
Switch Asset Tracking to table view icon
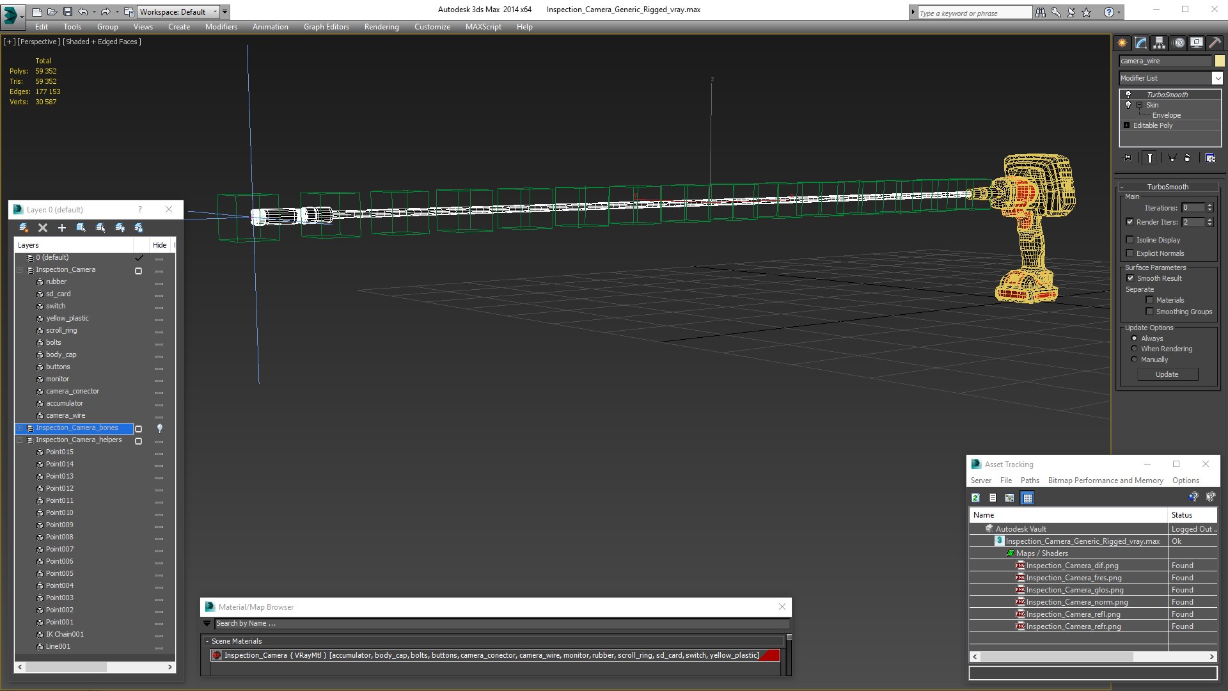coord(1028,498)
